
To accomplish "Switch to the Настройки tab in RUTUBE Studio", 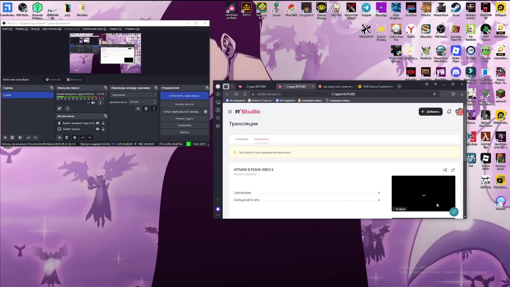I will tap(241, 139).
